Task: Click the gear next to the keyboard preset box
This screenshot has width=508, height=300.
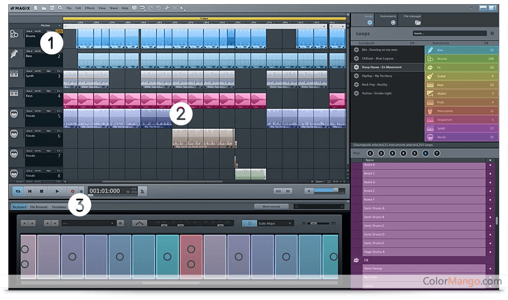Action: 120,223
